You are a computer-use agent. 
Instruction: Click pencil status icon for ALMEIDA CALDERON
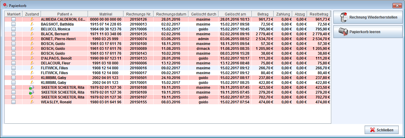(32, 19)
